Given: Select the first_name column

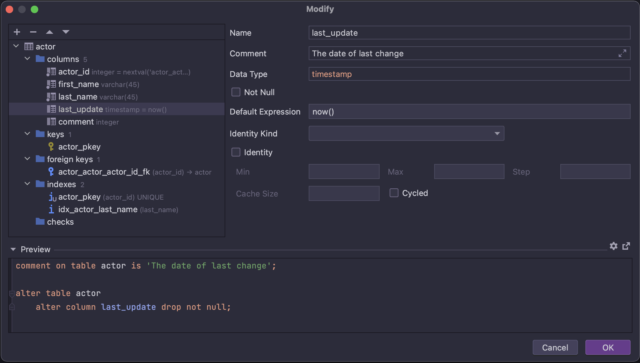Looking at the screenshot, I should 78,84.
